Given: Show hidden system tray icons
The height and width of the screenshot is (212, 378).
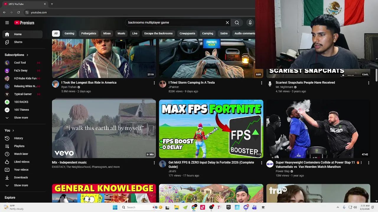Looking at the screenshot, I should pyautogui.click(x=338, y=207).
